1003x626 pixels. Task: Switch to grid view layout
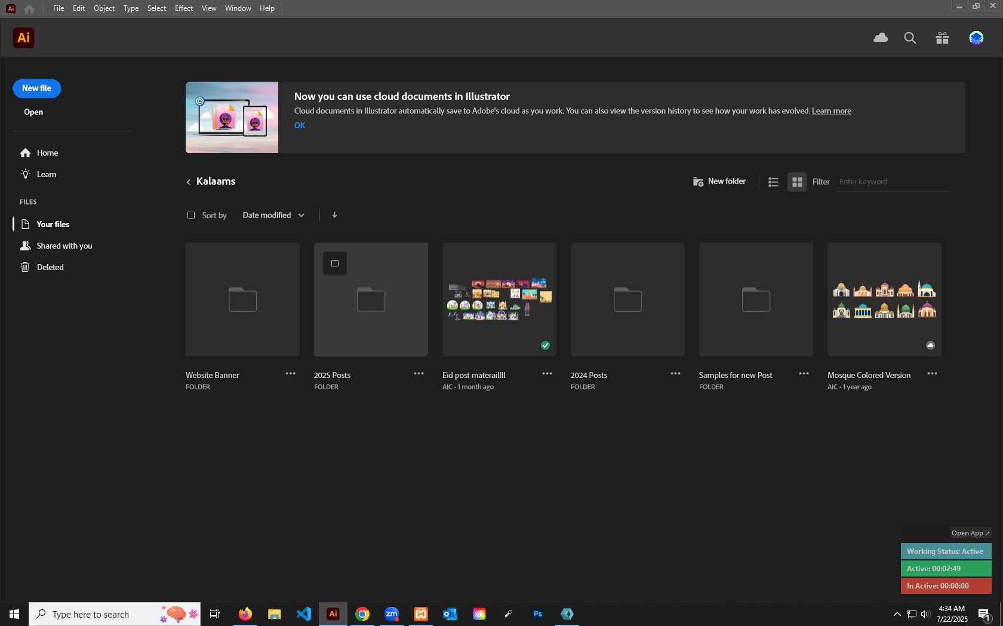(797, 182)
